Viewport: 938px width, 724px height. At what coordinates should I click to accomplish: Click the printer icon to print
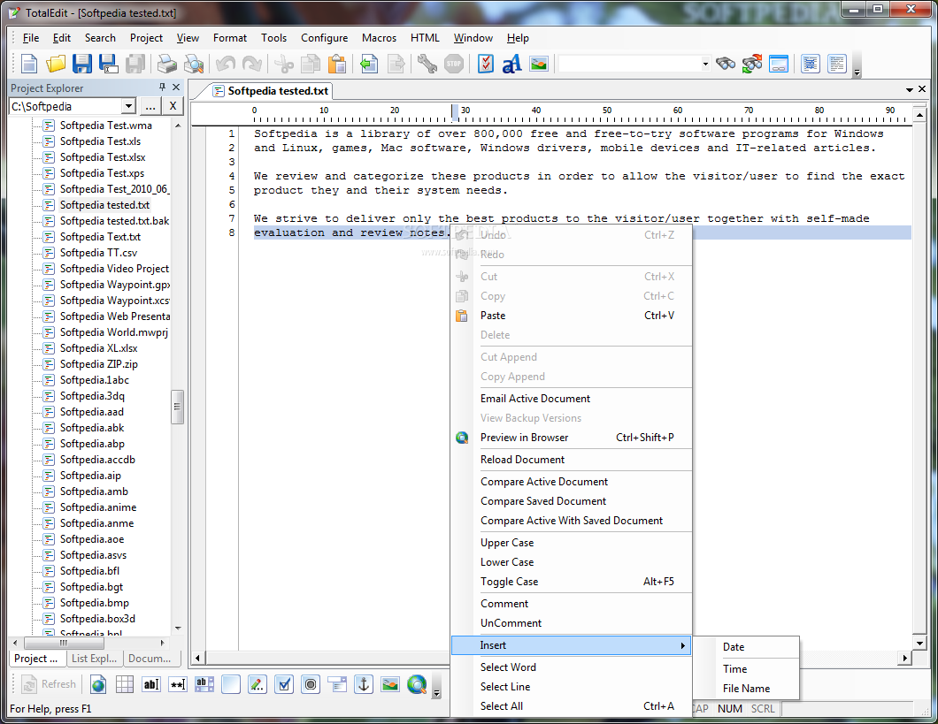[x=167, y=64]
